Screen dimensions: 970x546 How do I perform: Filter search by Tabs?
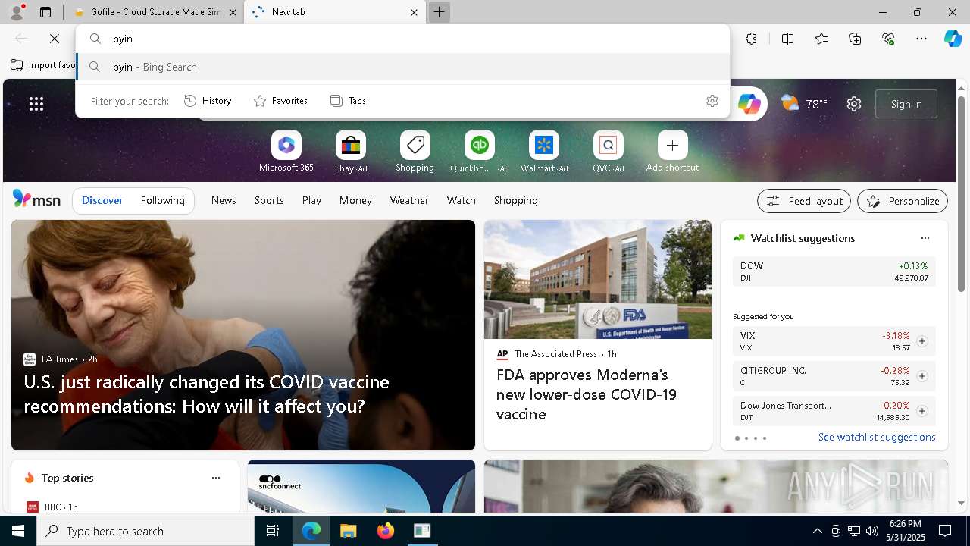[348, 101]
